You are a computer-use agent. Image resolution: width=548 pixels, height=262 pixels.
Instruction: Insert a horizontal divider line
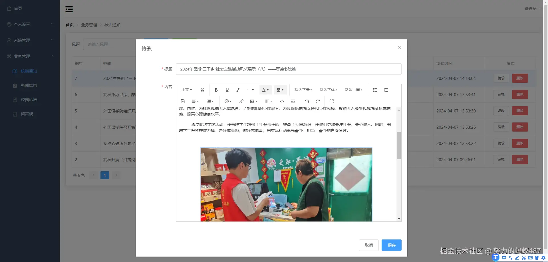tap(293, 101)
